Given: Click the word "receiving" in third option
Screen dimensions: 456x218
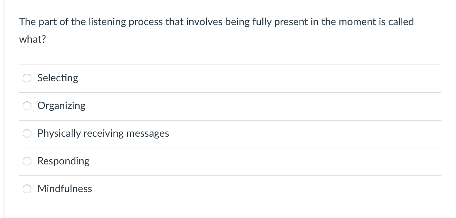Looking at the screenshot, I should coord(103,133).
